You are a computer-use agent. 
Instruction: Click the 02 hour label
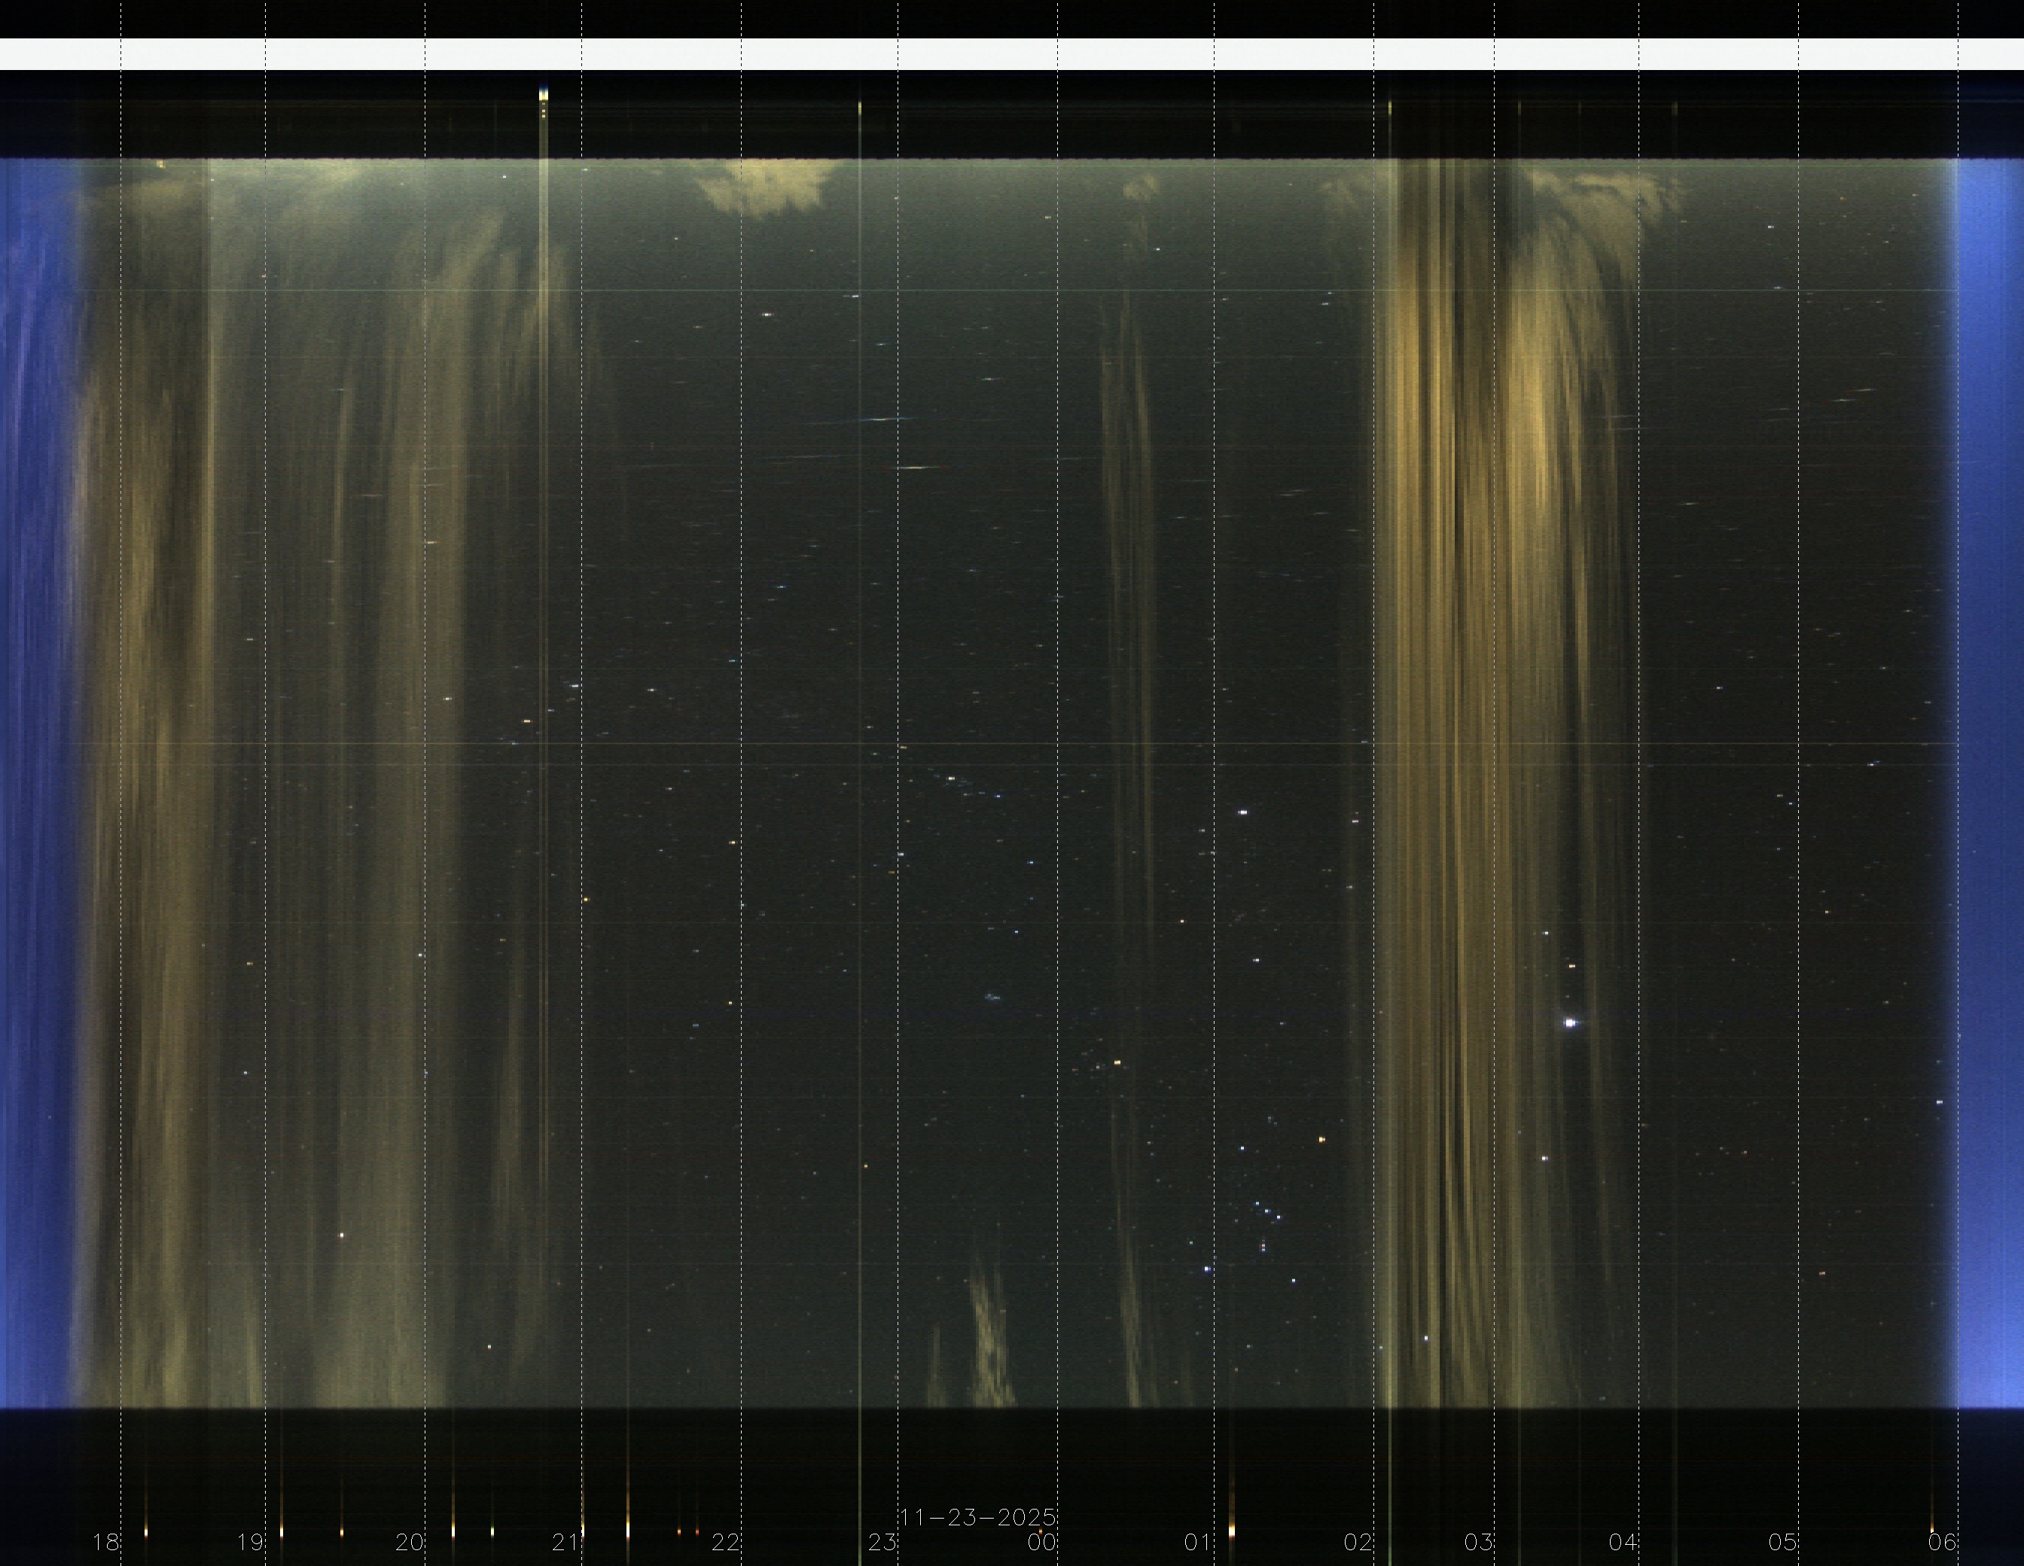point(1358,1542)
